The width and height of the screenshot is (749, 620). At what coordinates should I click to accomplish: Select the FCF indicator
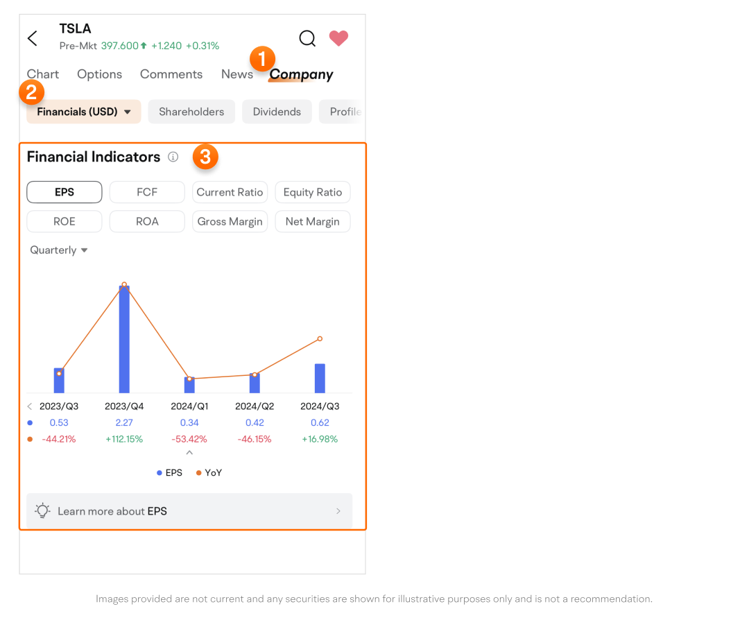click(x=147, y=192)
